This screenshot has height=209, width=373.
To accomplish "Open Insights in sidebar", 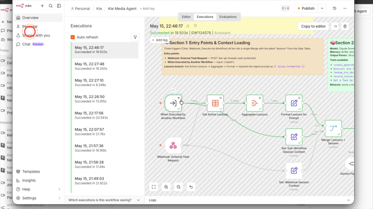I will [39, 180].
